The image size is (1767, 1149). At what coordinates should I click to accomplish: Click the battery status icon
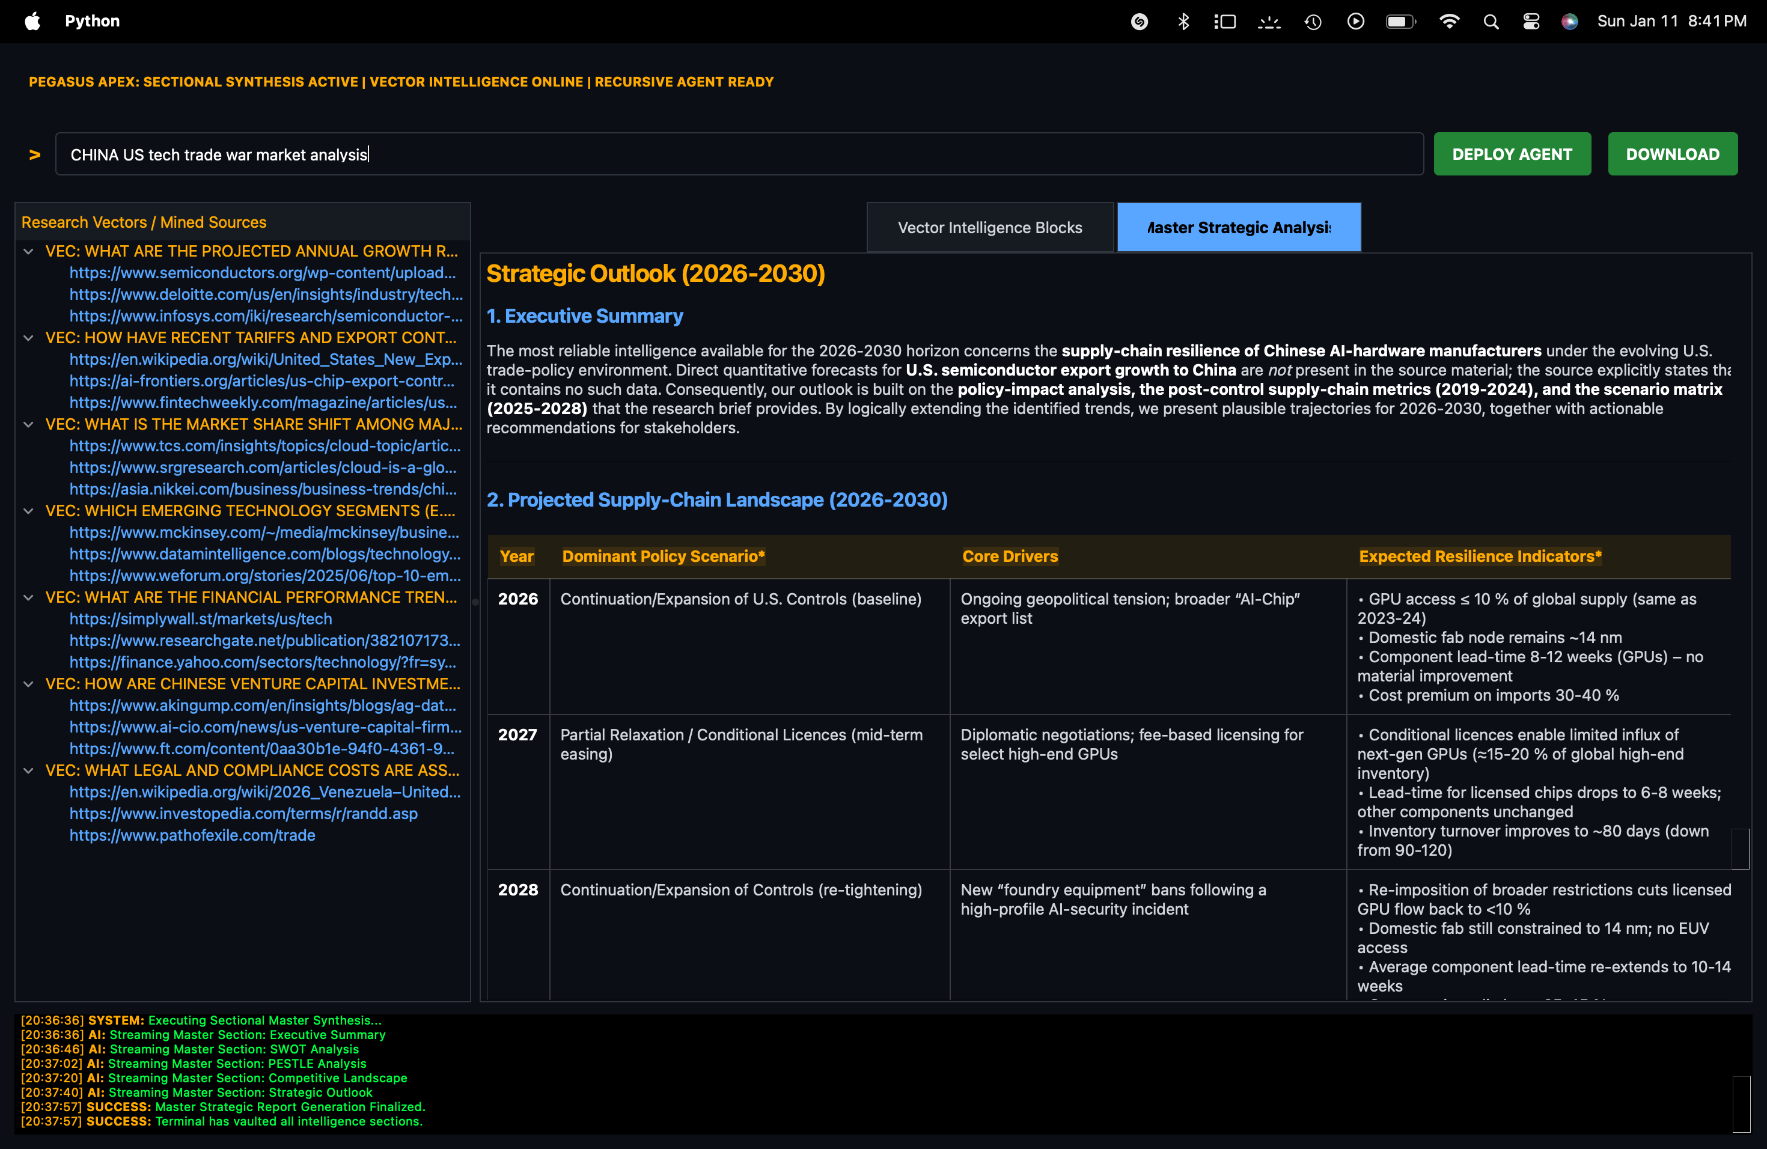point(1400,22)
